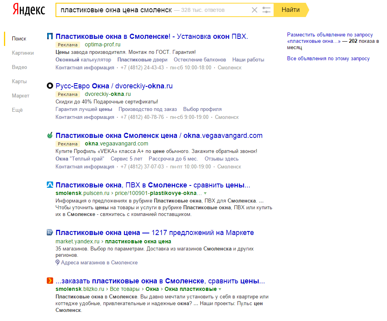Open the green dvoreckiy-okna.ru URL
The height and width of the screenshot is (321, 387).
(108, 94)
